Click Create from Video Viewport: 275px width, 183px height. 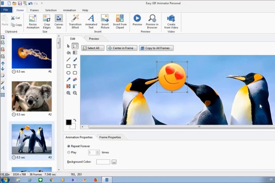(x=171, y=22)
